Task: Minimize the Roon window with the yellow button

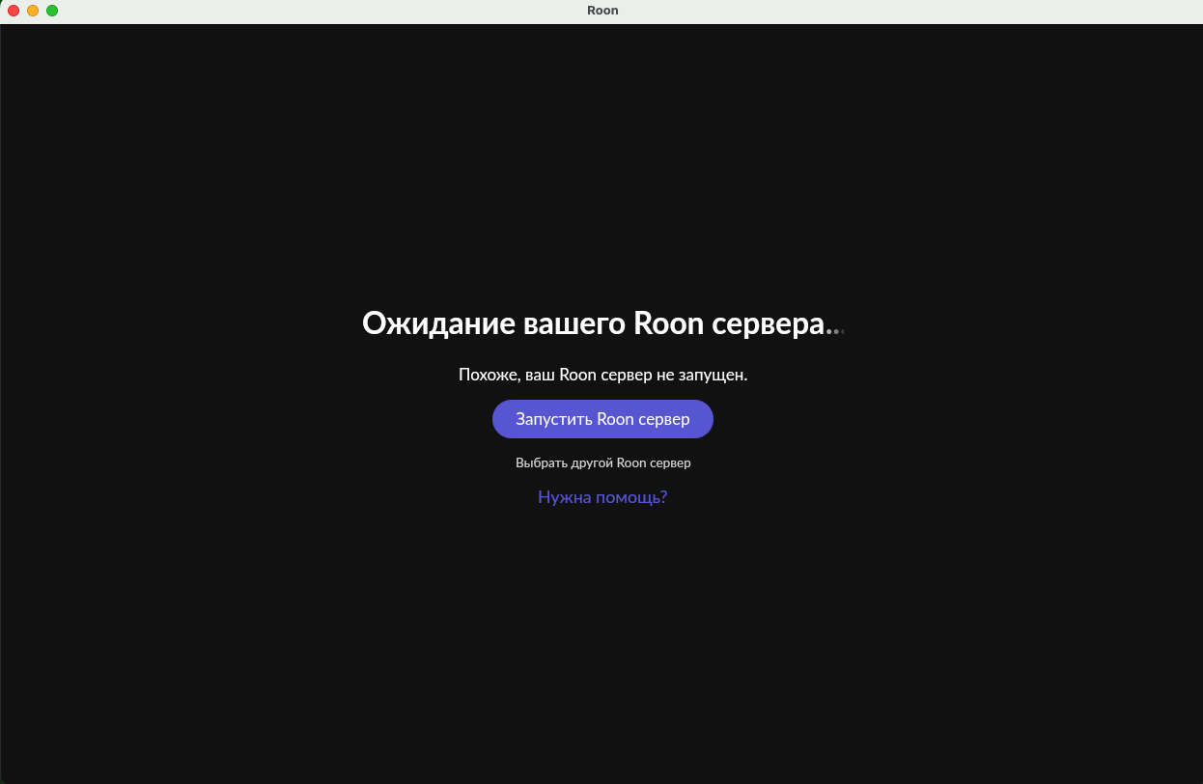Action: (x=33, y=11)
